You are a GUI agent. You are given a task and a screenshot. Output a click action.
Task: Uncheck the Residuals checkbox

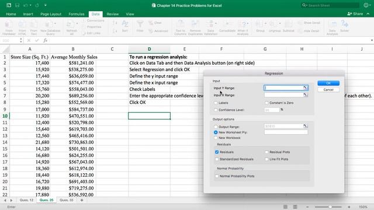[217, 152]
